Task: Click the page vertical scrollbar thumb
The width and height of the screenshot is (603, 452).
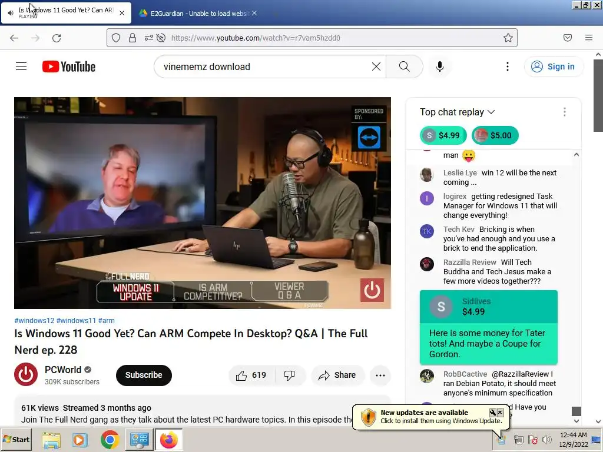Action: coord(598,95)
